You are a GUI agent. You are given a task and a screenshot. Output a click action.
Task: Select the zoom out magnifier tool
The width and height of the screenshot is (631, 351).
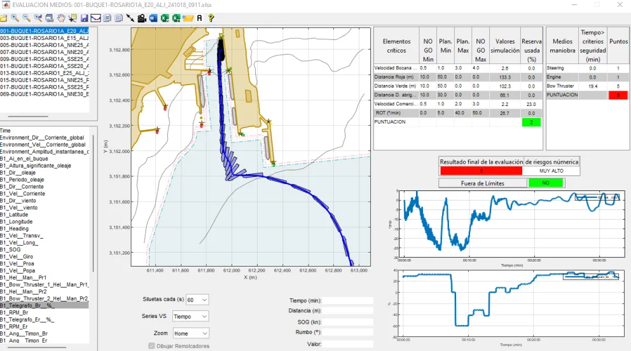pyautogui.click(x=27, y=18)
